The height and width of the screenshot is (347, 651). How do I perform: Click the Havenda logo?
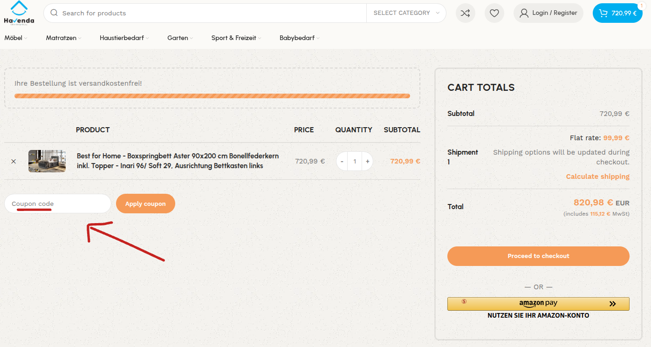pyautogui.click(x=19, y=13)
